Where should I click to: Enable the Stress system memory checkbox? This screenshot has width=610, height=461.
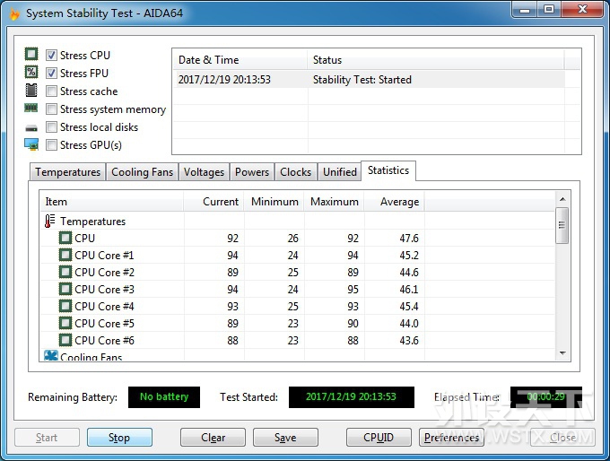pos(51,109)
